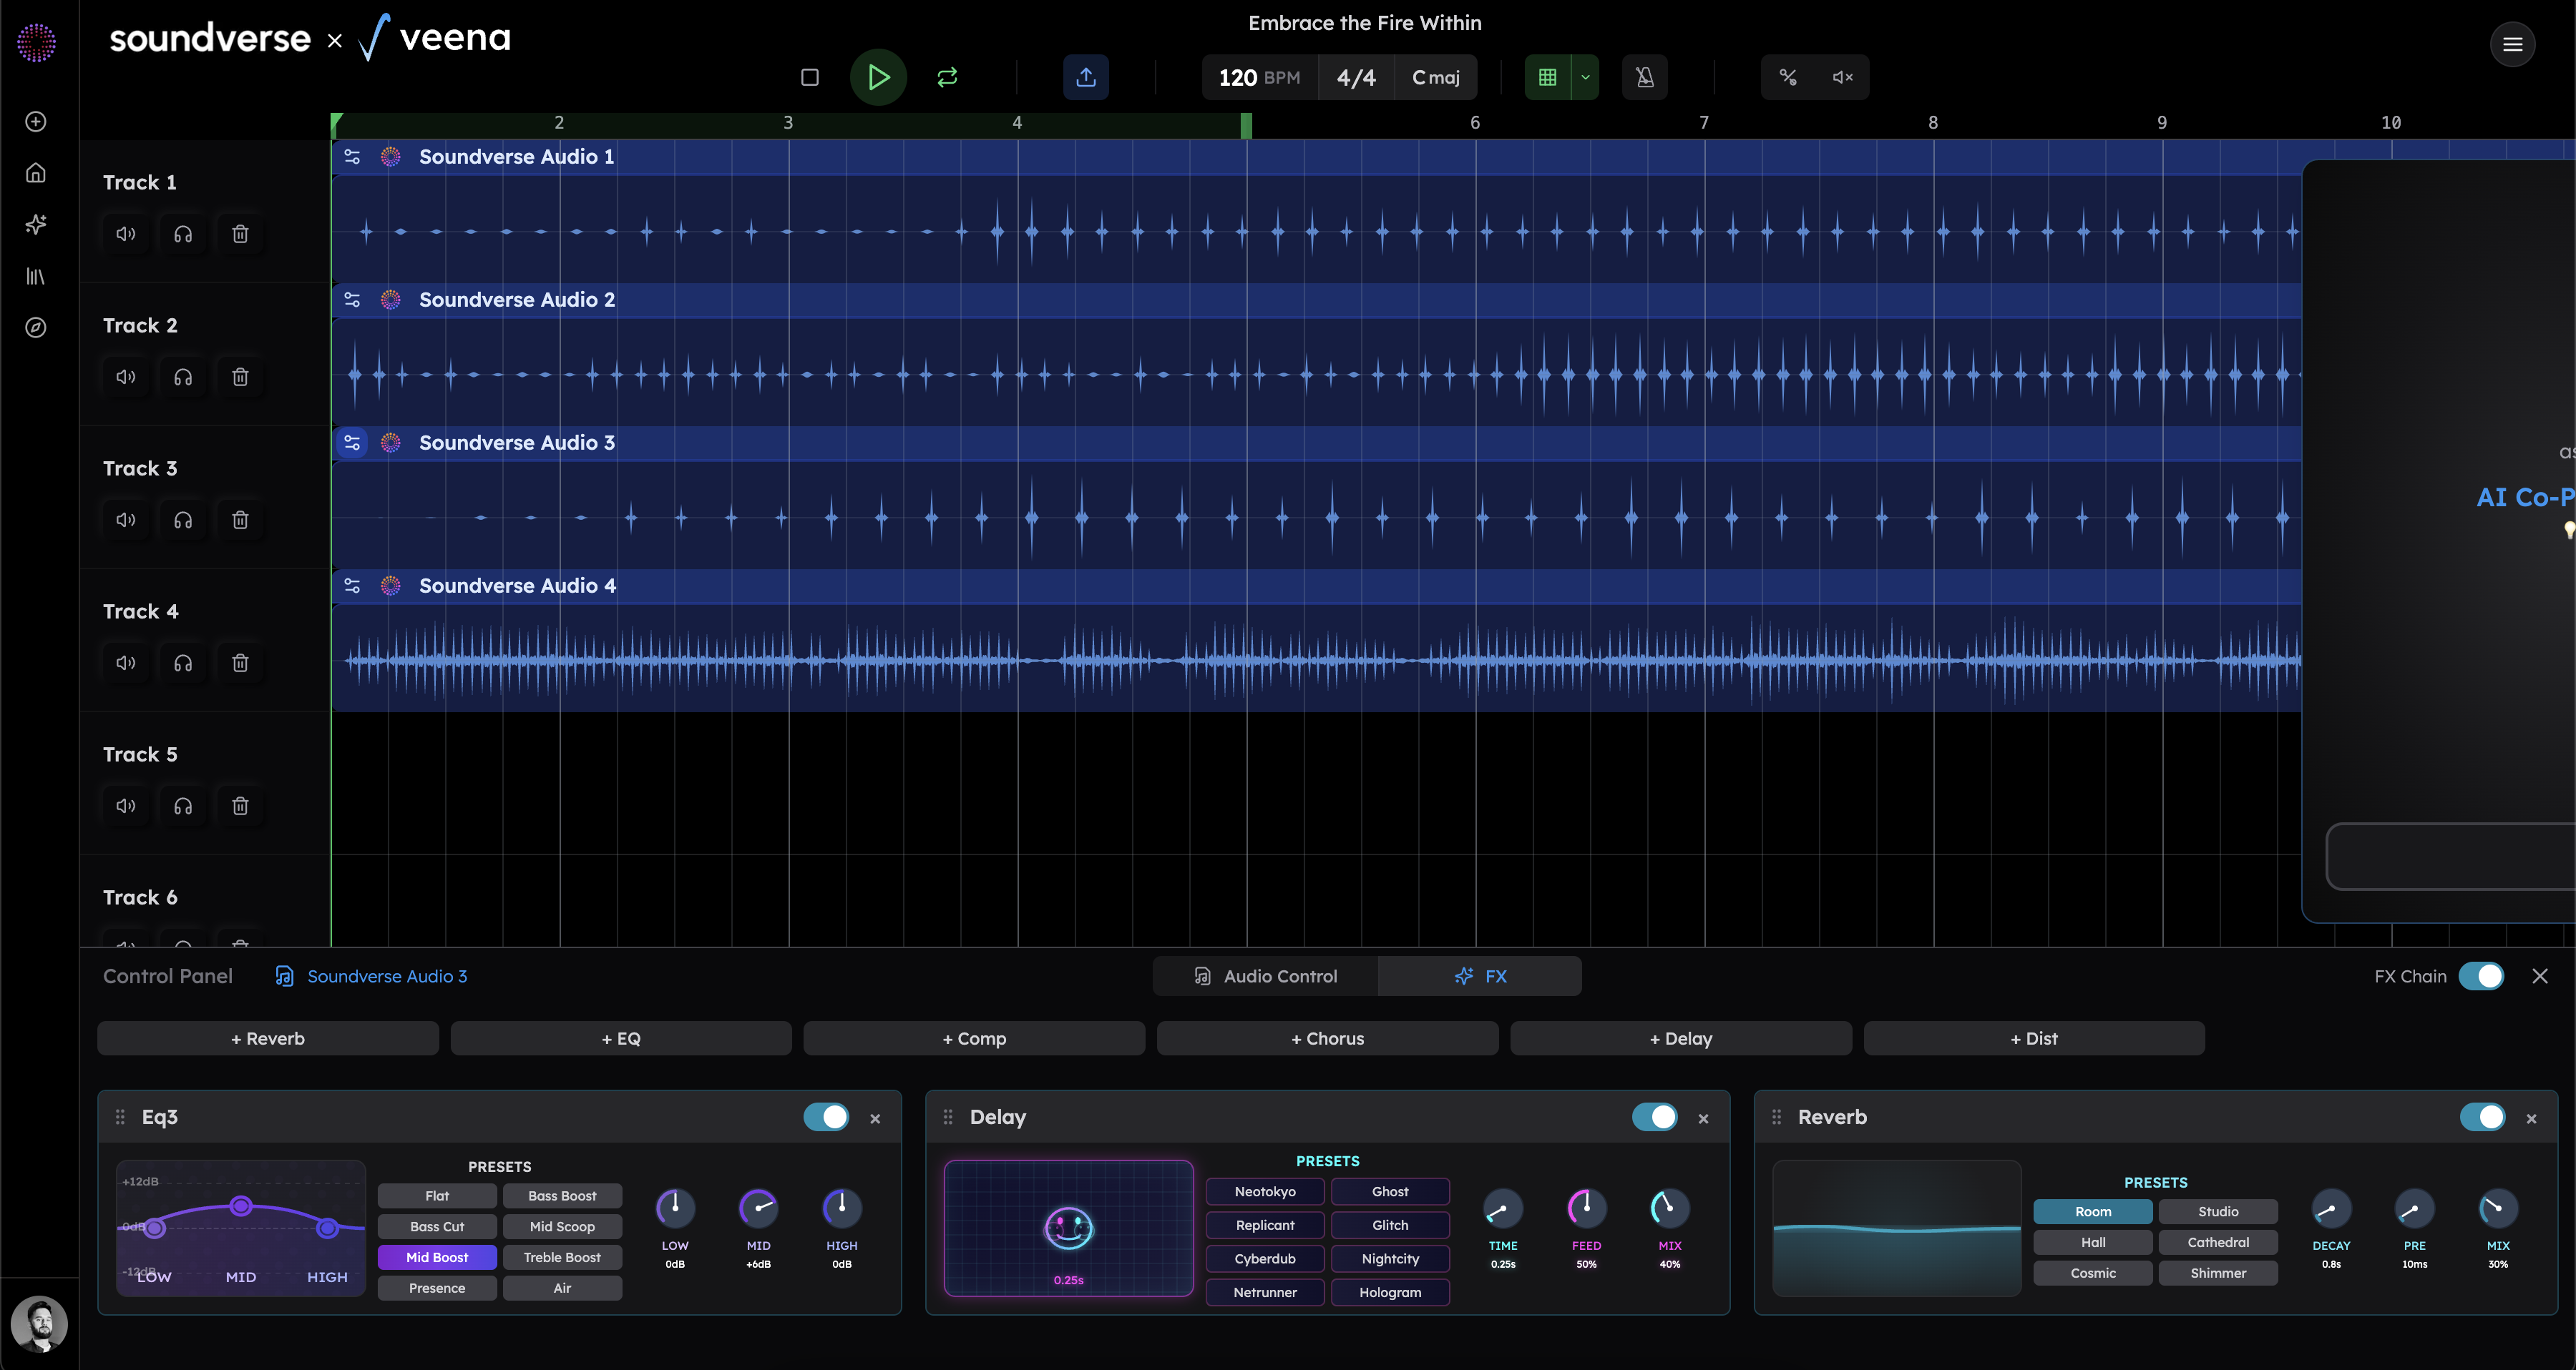Delete Track 2
This screenshot has height=1370, width=2576.
point(240,377)
